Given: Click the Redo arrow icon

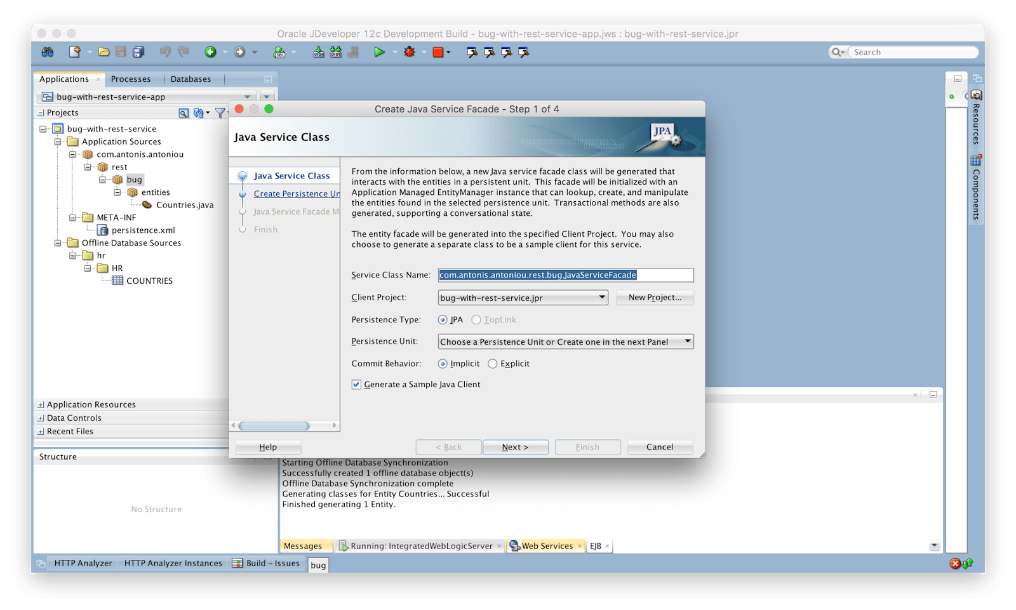Looking at the screenshot, I should coord(184,52).
